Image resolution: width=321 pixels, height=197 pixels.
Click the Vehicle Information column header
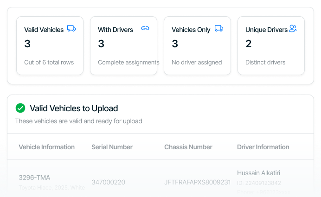[46, 147]
